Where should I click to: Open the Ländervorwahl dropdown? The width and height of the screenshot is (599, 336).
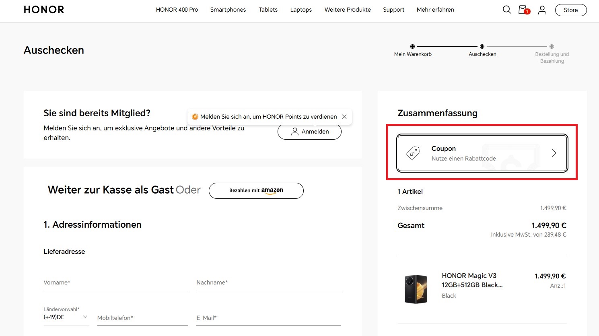(66, 317)
